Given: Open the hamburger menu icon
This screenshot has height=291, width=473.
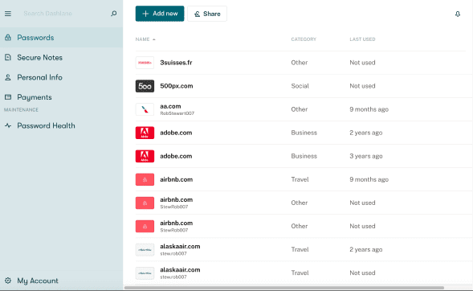Looking at the screenshot, I should tap(8, 14).
